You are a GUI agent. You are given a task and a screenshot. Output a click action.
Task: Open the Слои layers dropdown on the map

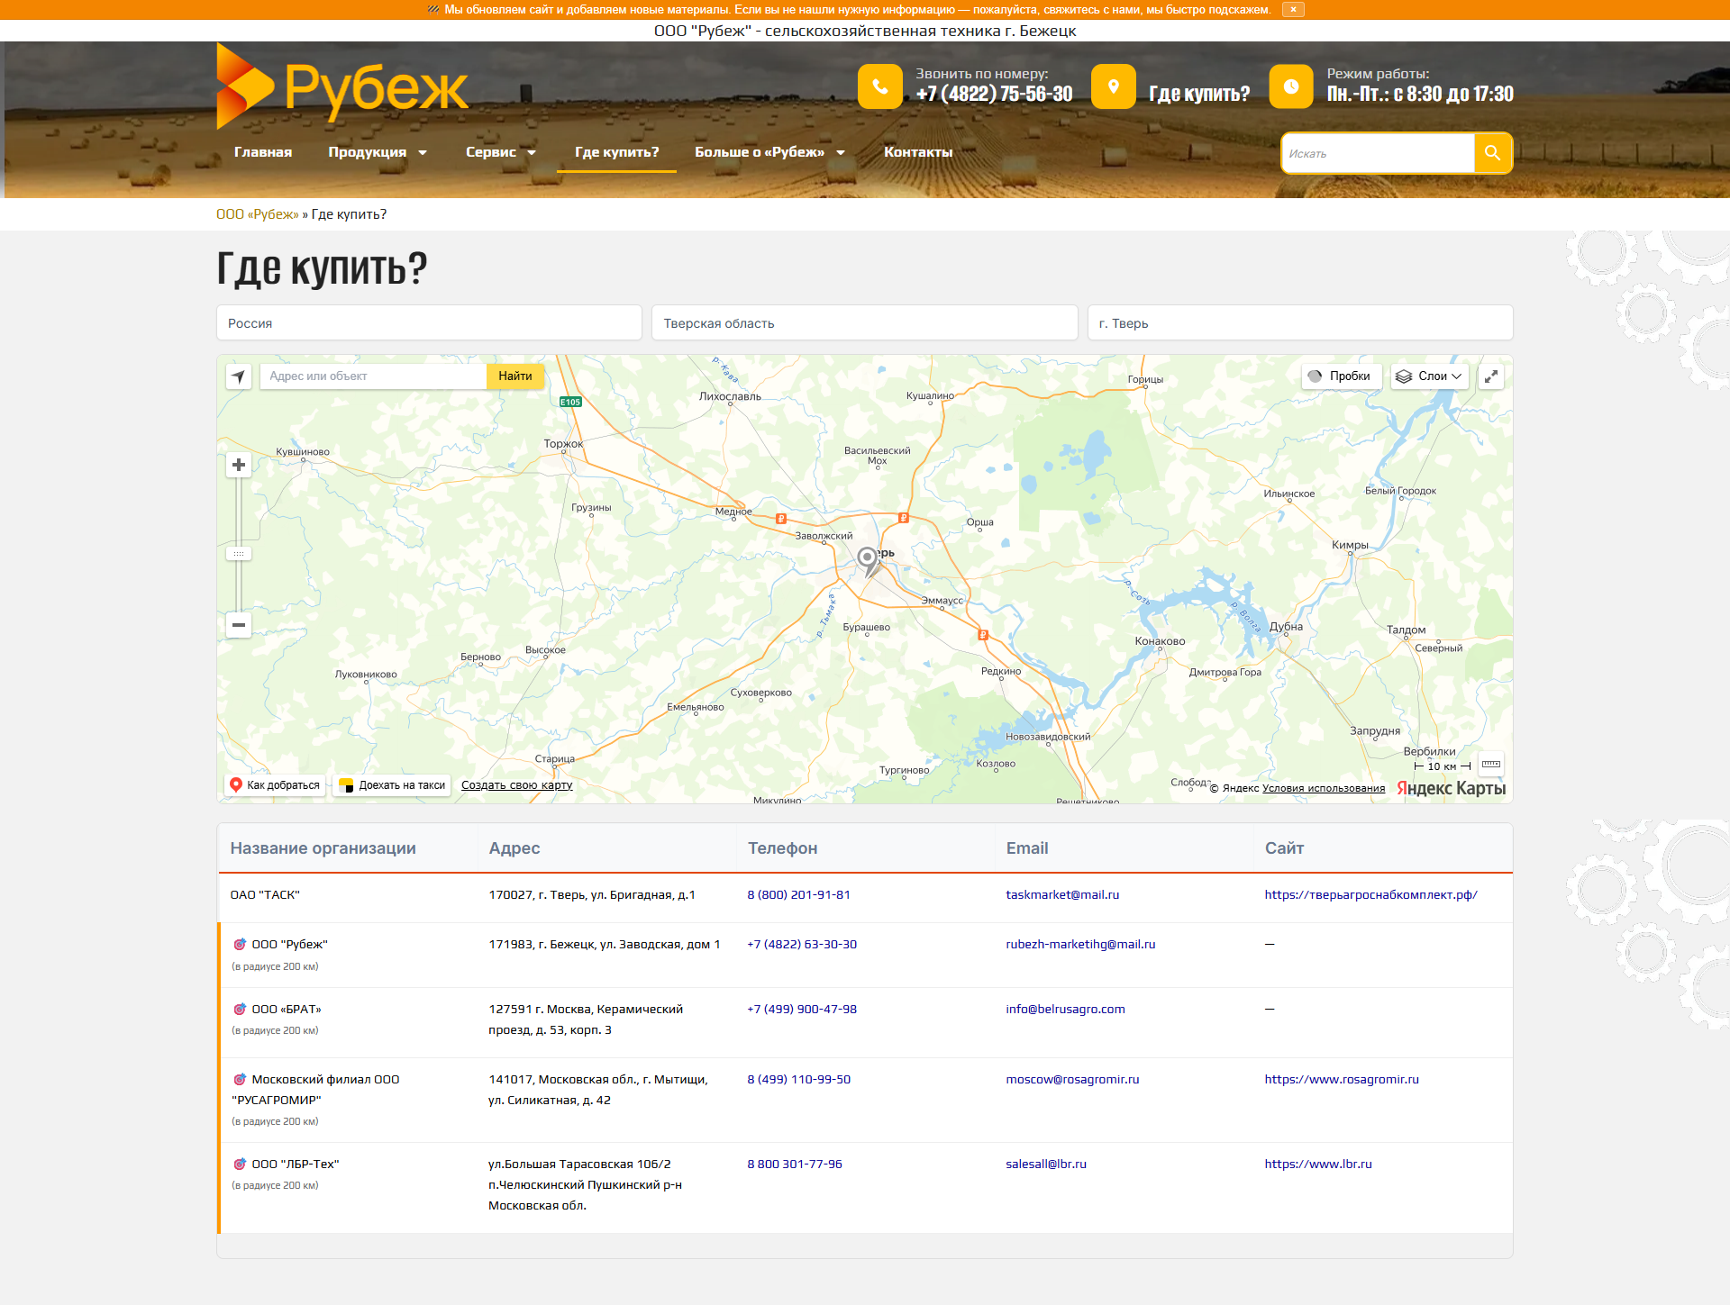[1428, 376]
